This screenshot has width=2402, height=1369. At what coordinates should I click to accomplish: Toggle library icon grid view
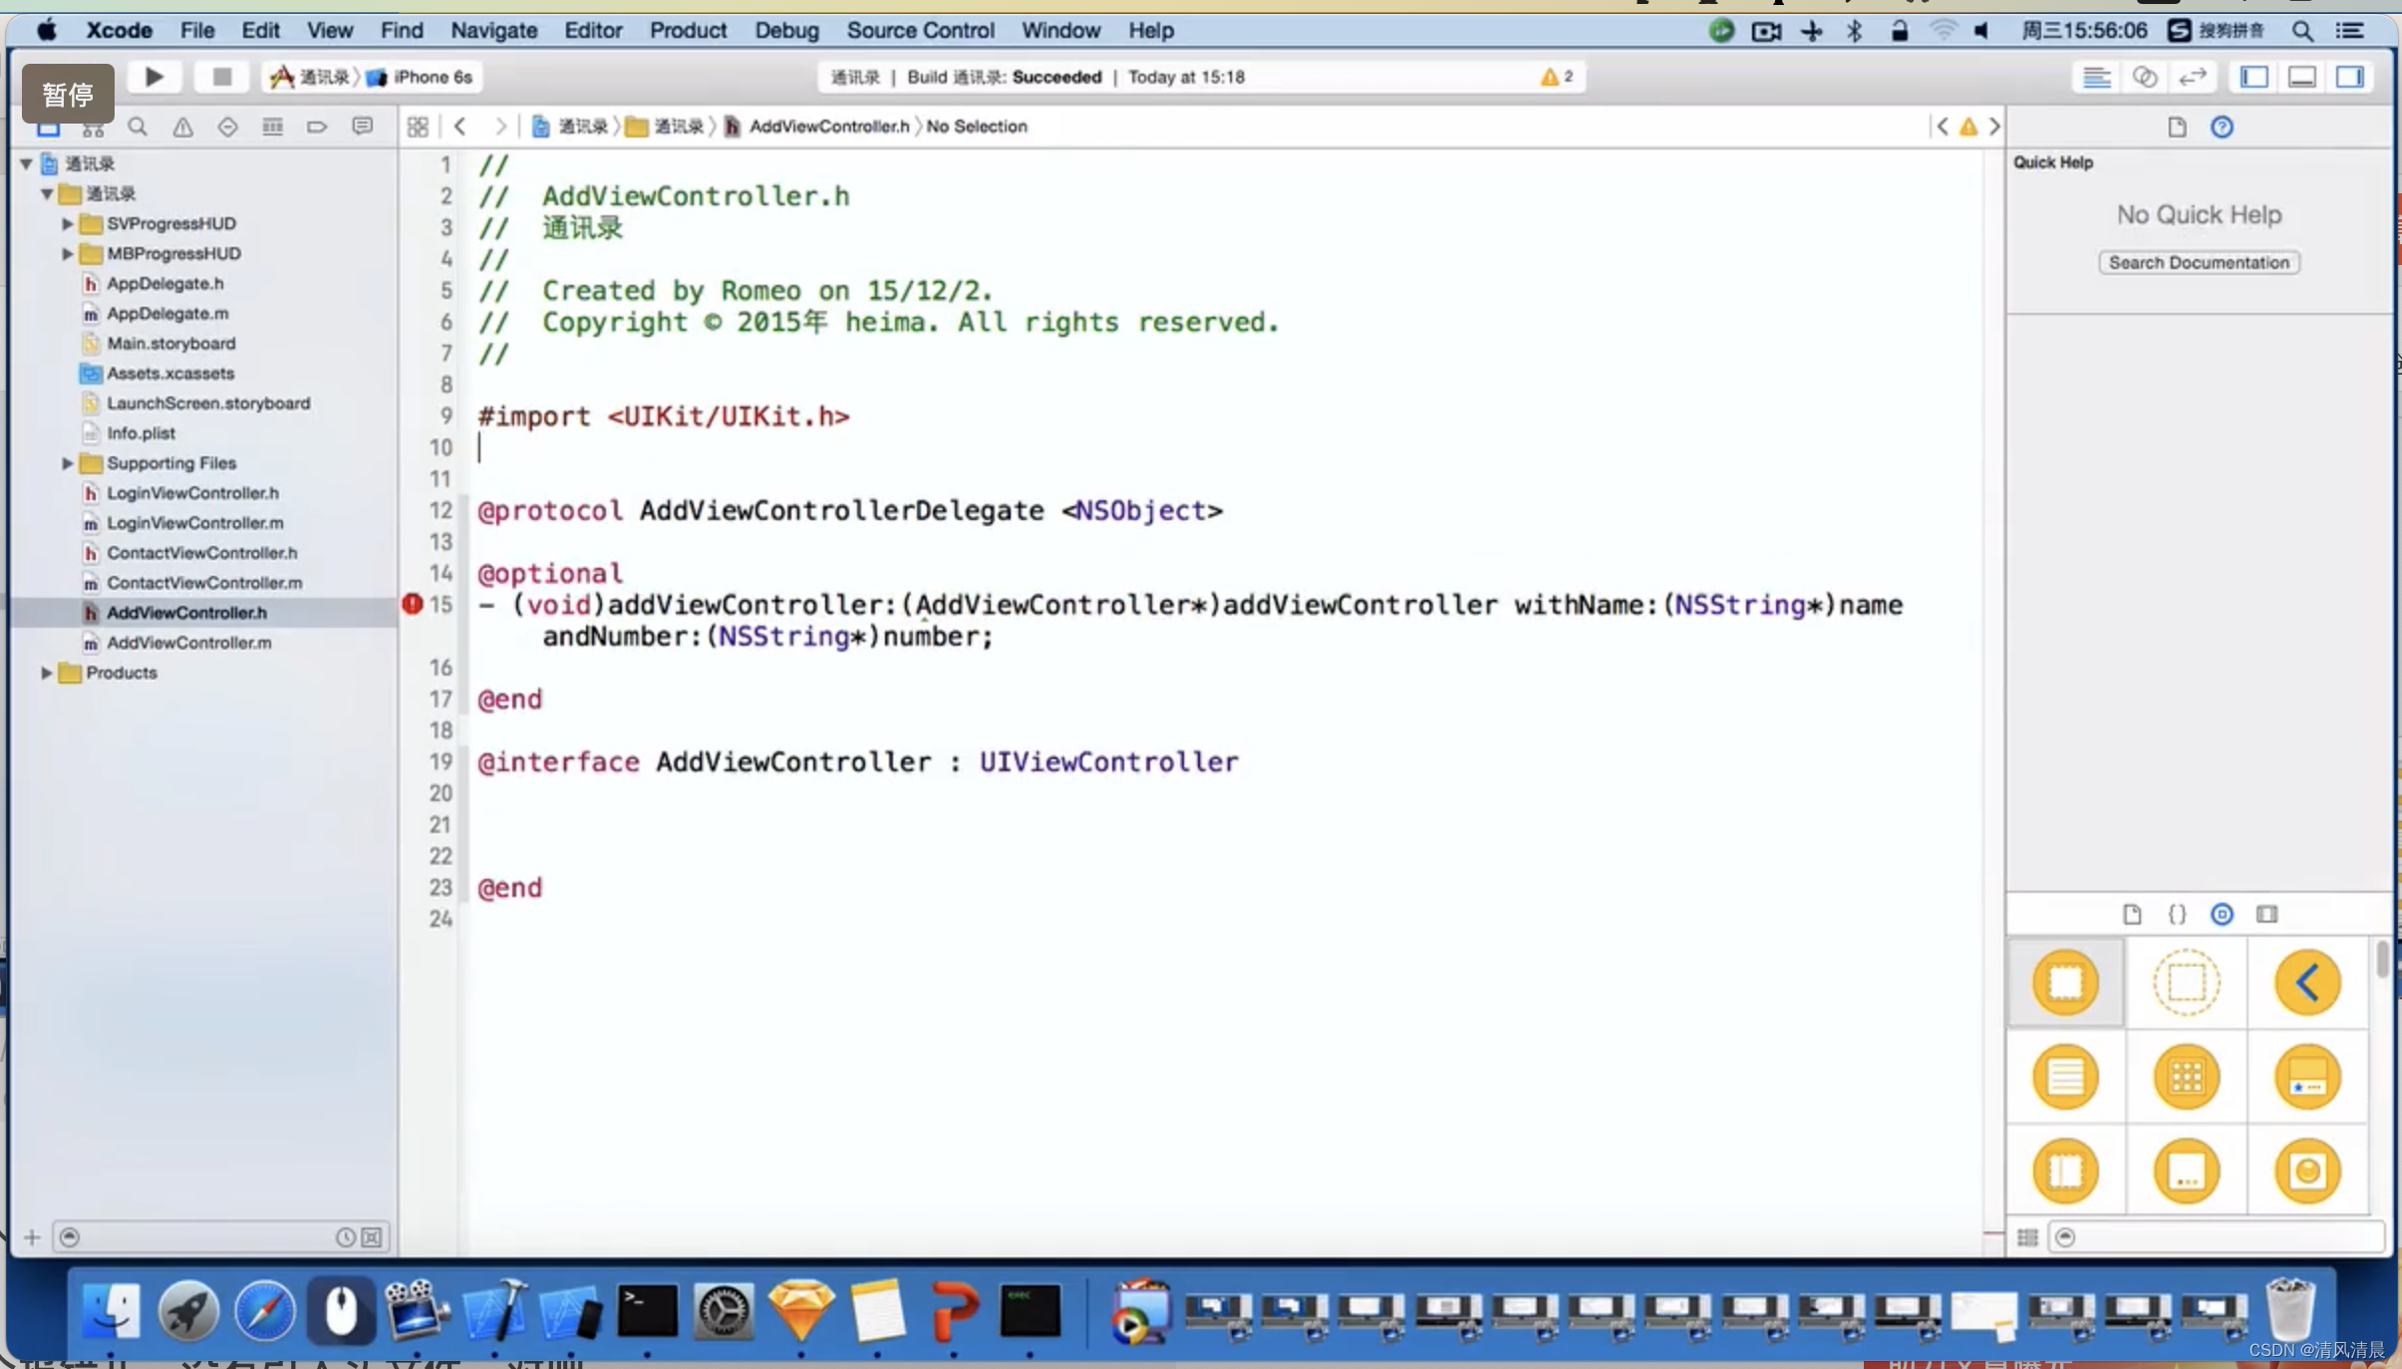tap(2027, 1236)
